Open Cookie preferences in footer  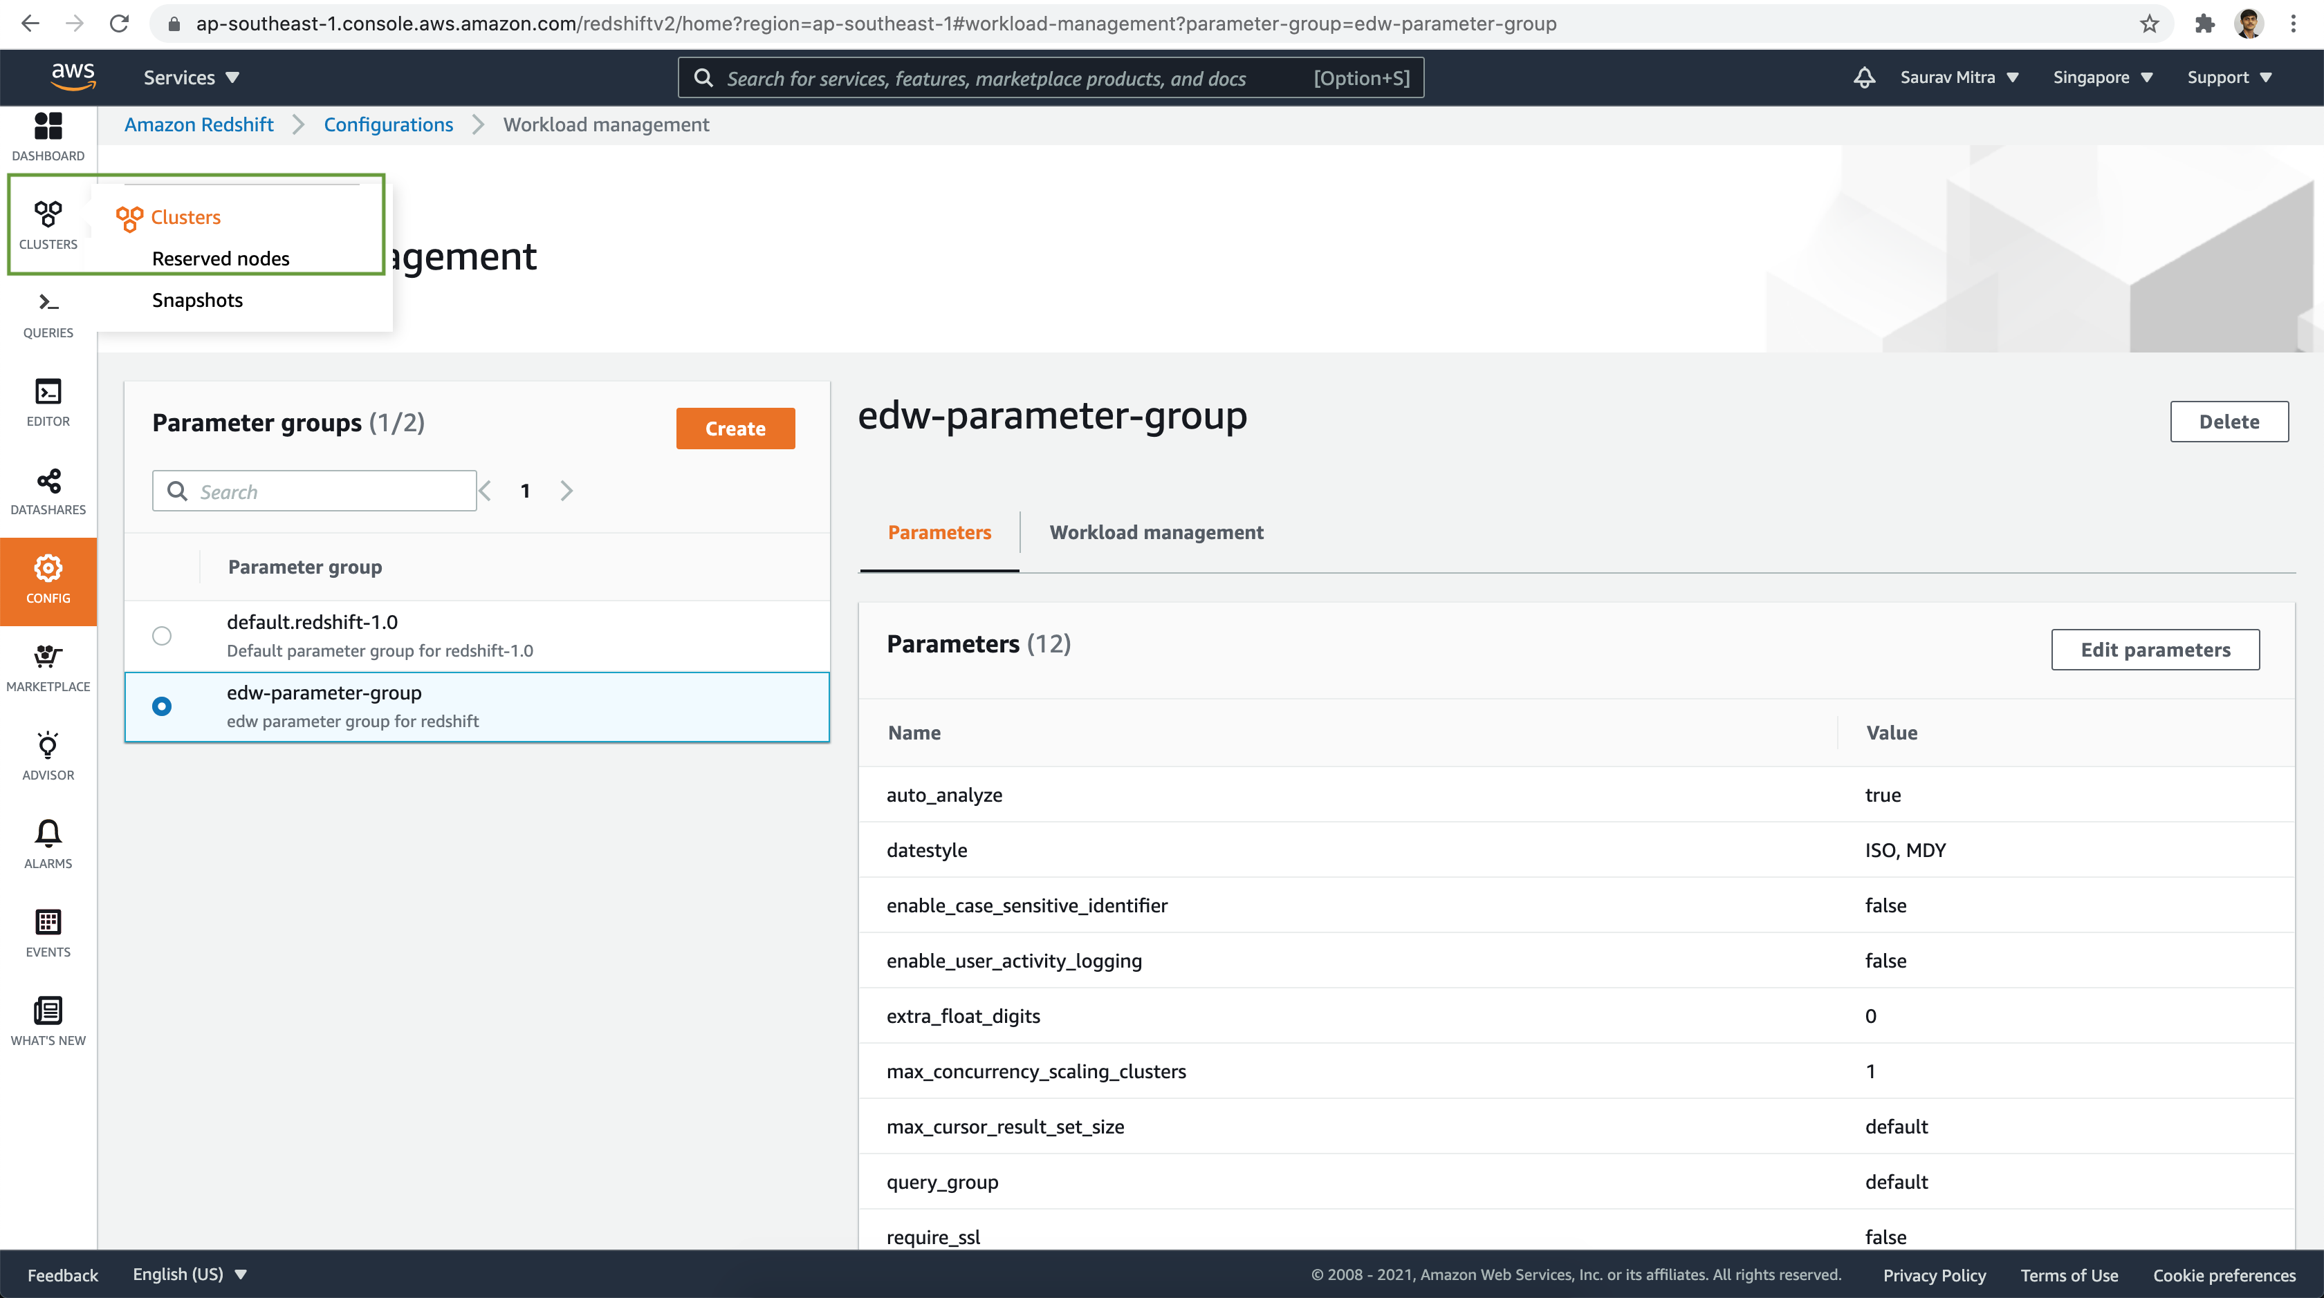coord(2224,1275)
